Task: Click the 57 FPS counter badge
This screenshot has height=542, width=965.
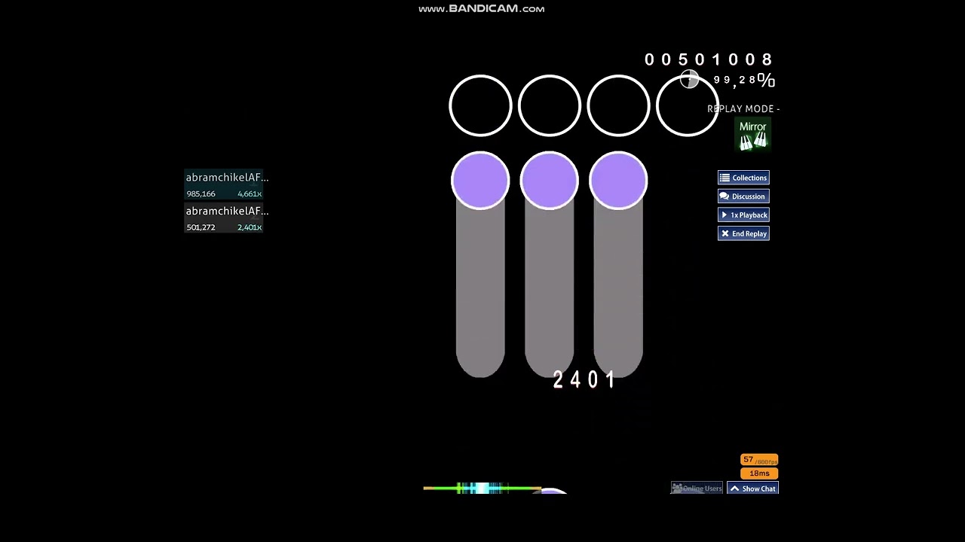Action: tap(759, 460)
